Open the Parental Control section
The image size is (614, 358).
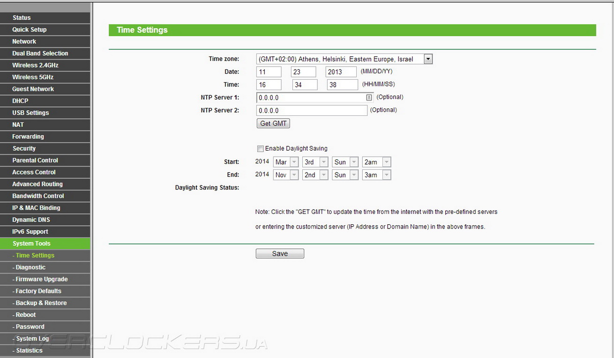click(35, 160)
